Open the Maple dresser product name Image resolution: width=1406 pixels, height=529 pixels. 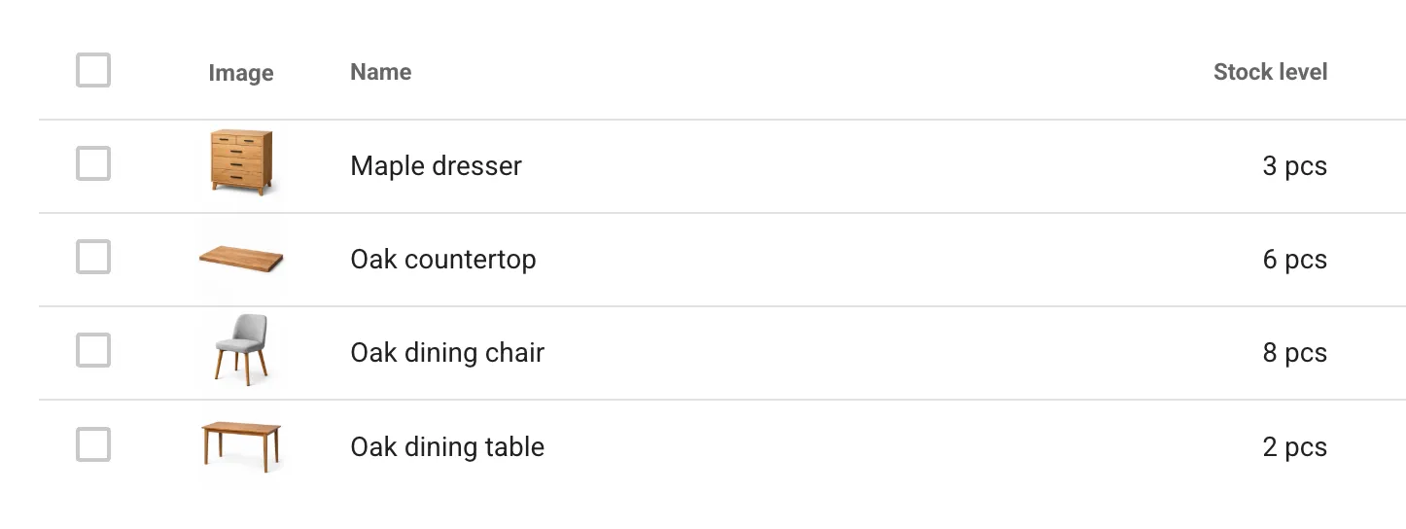pos(436,166)
